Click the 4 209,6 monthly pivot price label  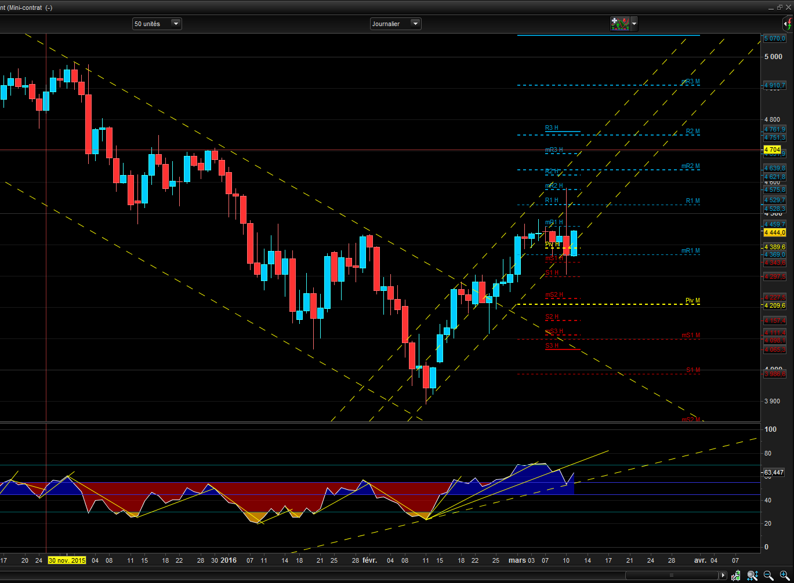[x=774, y=305]
